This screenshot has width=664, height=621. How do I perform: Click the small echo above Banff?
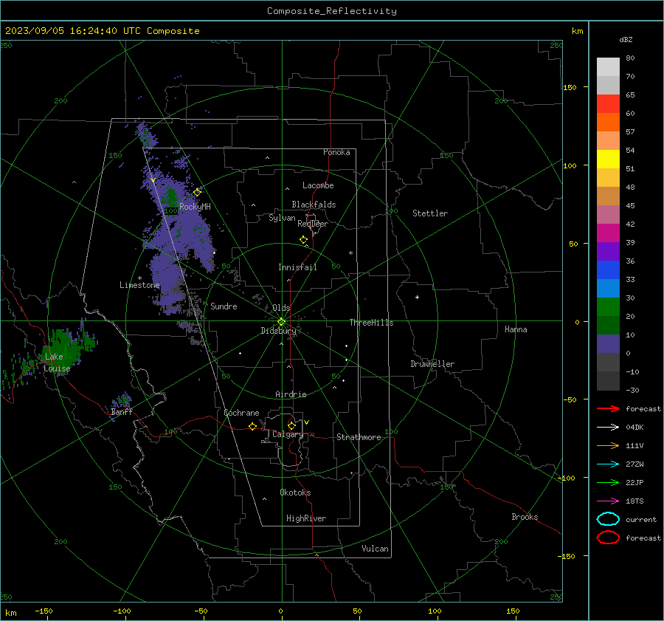coord(122,400)
